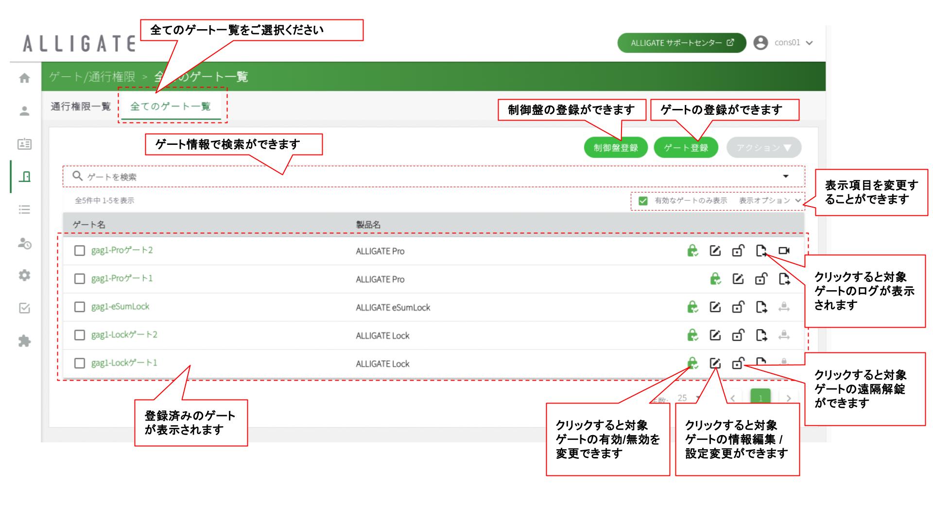Open the home icon in the sidebar

[24, 78]
